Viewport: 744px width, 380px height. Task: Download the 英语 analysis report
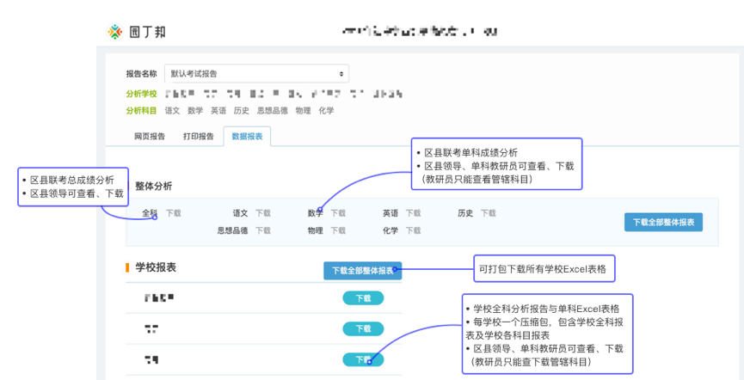coord(413,213)
